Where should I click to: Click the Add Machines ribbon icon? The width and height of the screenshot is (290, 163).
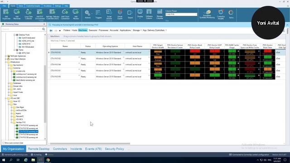pyautogui.click(x=17, y=14)
